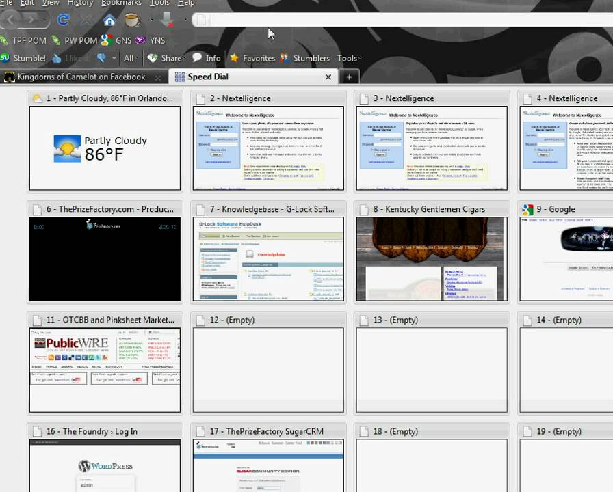The width and height of the screenshot is (613, 492).
Task: Open The Foundry WordPress login thumbnail
Action: [x=105, y=465]
